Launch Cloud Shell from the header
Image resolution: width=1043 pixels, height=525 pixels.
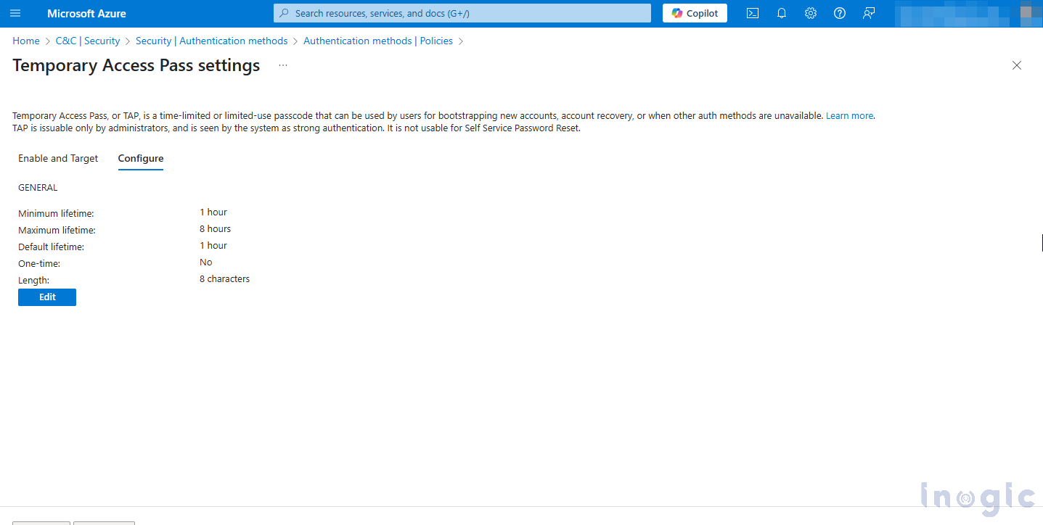point(753,13)
